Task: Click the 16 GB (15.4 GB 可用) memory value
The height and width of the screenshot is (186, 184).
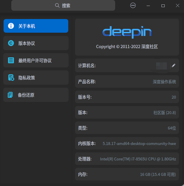Action: click(x=158, y=174)
